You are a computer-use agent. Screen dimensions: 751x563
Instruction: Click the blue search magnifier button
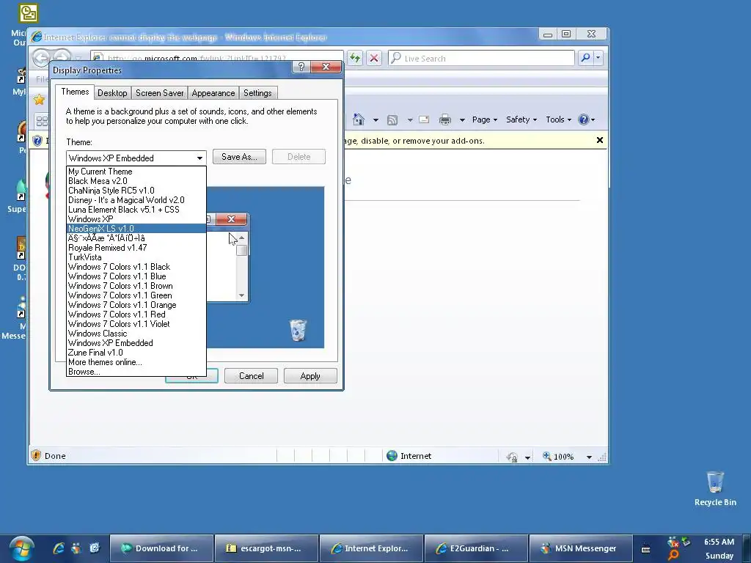(585, 58)
